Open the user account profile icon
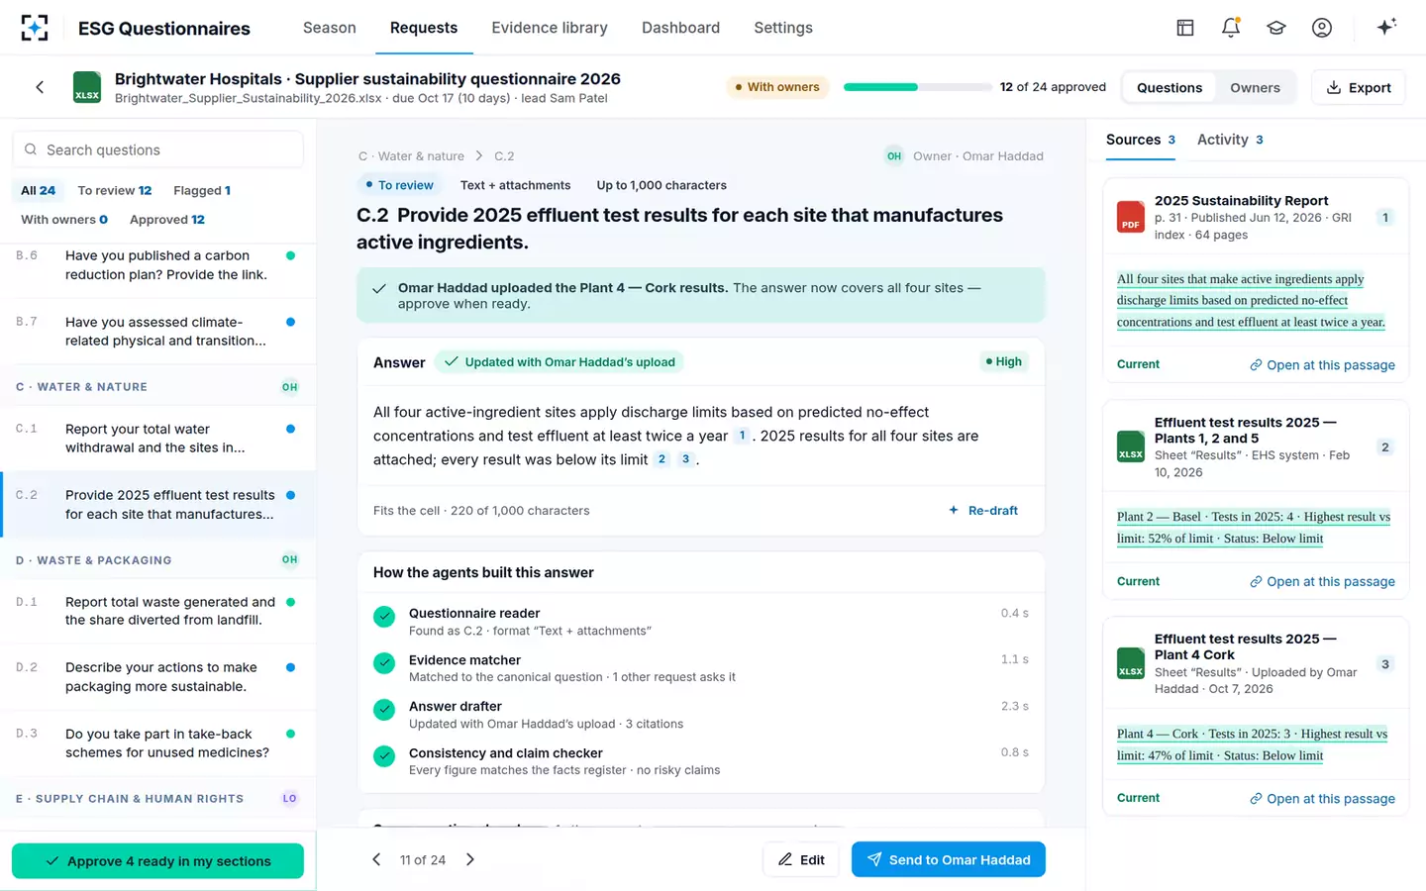 coord(1322,28)
